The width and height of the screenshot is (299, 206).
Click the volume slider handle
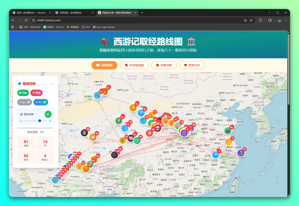tap(40, 121)
